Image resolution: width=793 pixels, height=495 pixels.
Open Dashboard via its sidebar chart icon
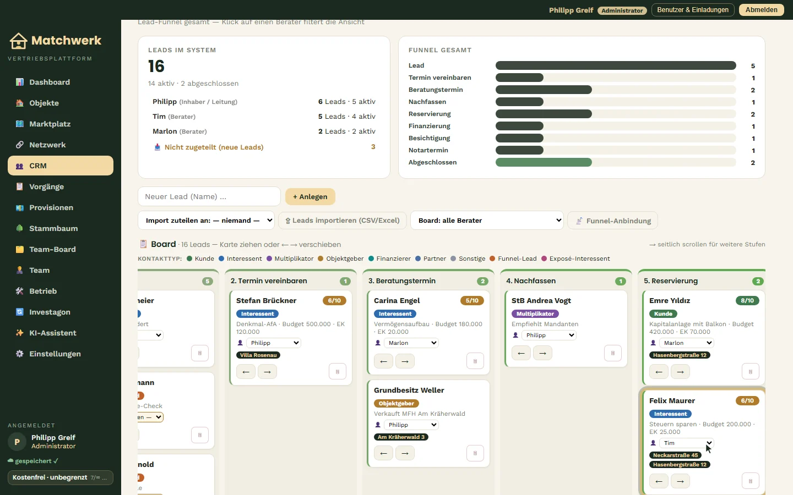tap(20, 82)
